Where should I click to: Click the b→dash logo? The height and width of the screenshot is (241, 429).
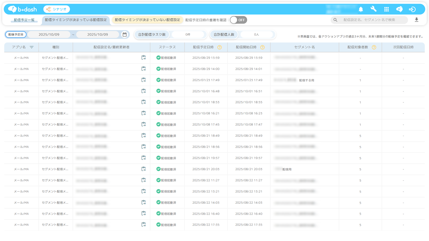23,9
